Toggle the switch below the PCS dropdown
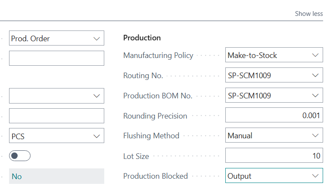 tap(20, 156)
